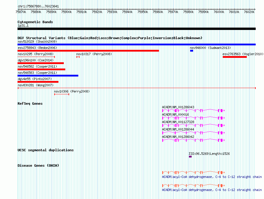Click the DGV Structural Variants track title
This screenshot has width=264, height=199.
[110, 38]
